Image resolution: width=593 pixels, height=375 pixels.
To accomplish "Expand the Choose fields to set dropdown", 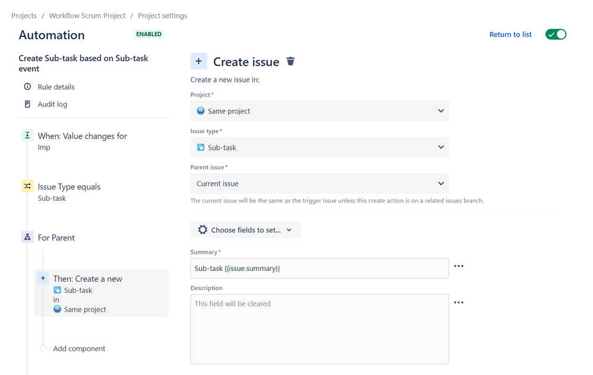I will 245,230.
